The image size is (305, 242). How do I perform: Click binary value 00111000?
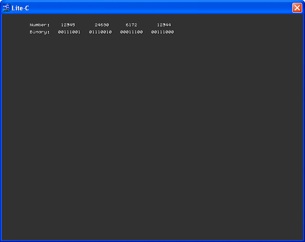(162, 32)
